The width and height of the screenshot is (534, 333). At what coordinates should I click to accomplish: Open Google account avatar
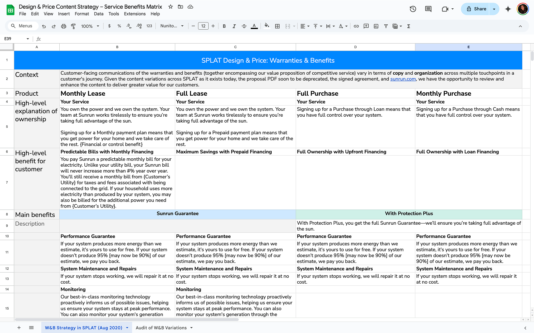point(523,9)
